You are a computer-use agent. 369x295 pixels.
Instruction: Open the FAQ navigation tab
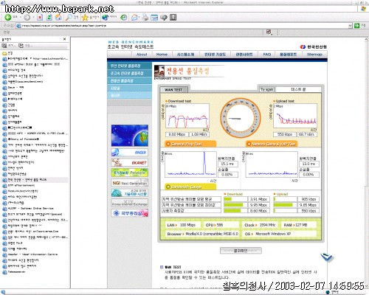point(267,55)
